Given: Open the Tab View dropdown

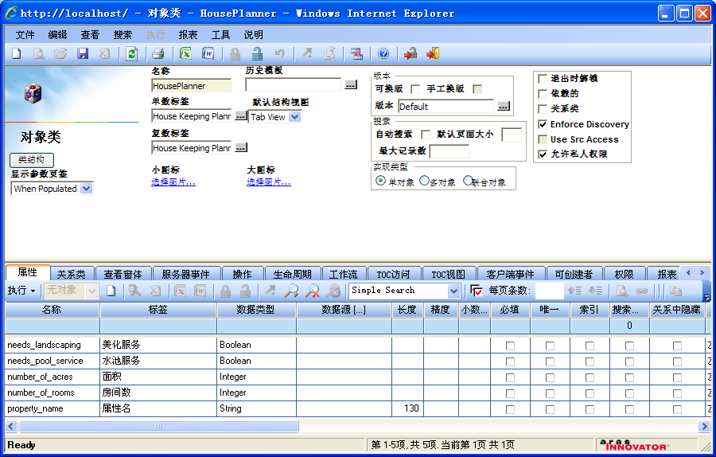Looking at the screenshot, I should pos(295,117).
